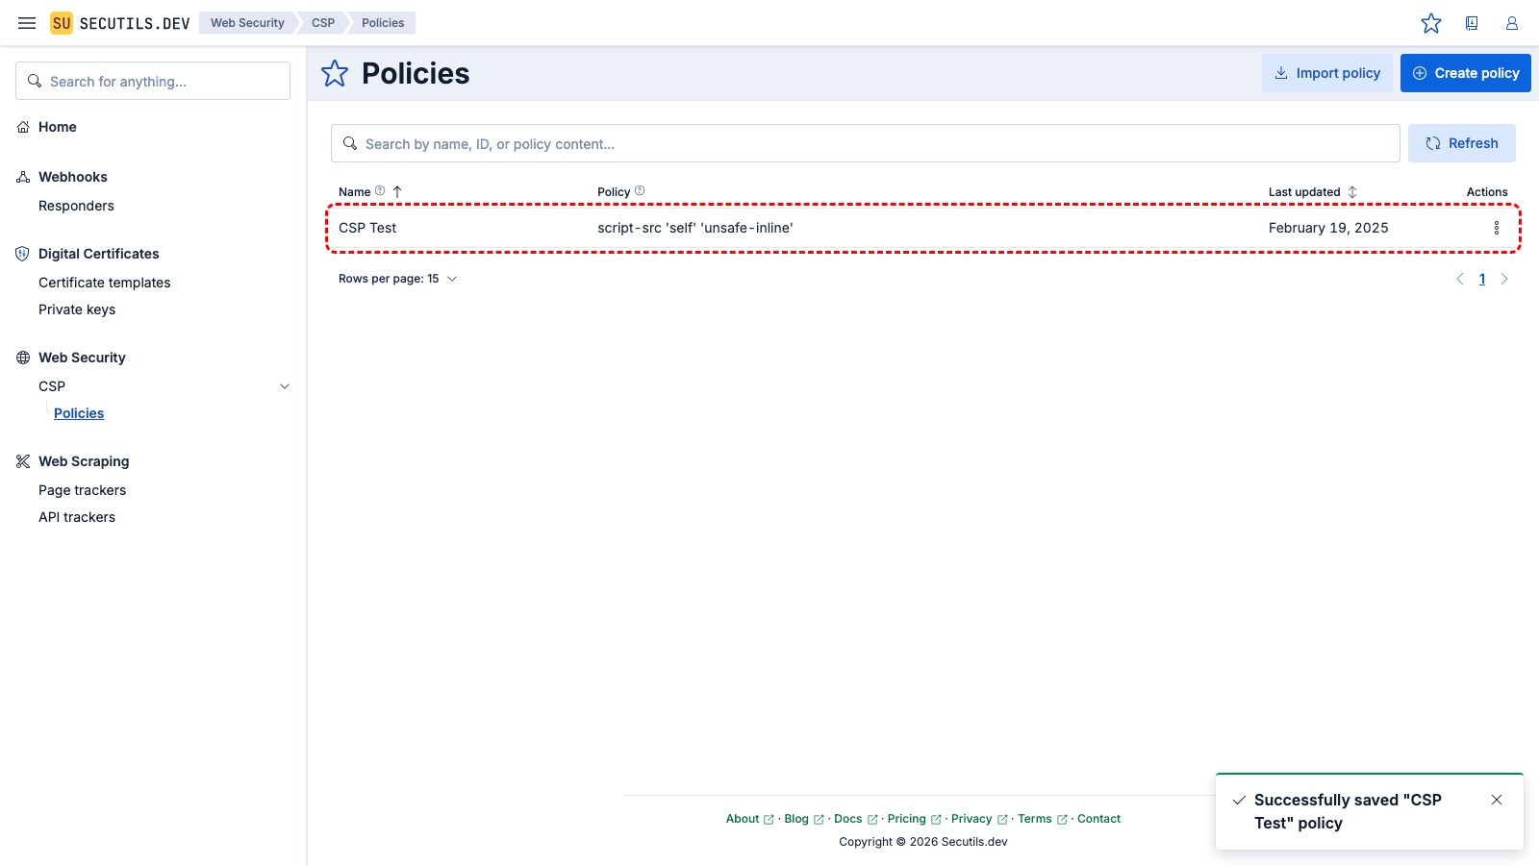Click the next page arrow
Screen dimensions: 1539x865
coord(1504,279)
